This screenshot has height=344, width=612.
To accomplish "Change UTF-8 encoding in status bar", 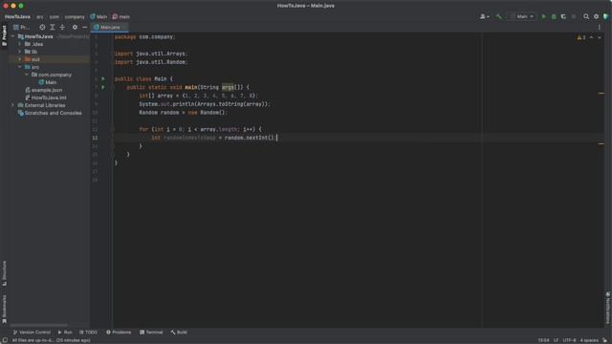I will coord(569,340).
